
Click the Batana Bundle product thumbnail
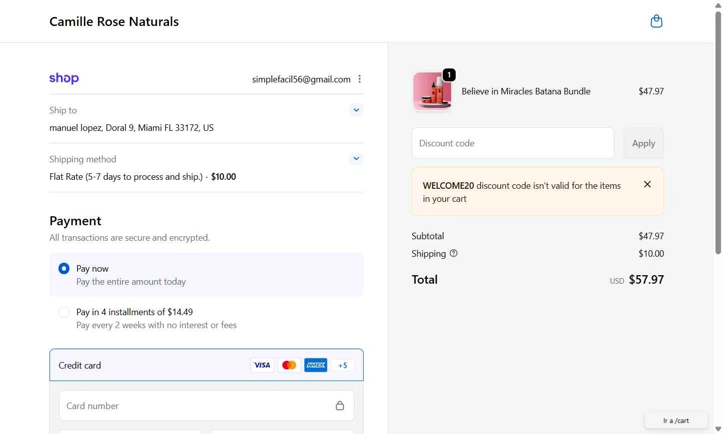tap(432, 91)
